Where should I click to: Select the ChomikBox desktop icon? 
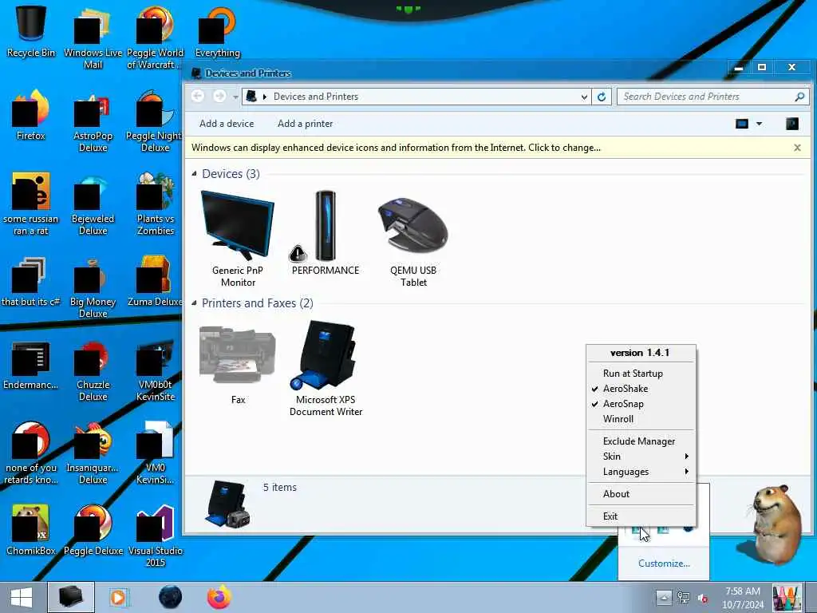coord(31,530)
